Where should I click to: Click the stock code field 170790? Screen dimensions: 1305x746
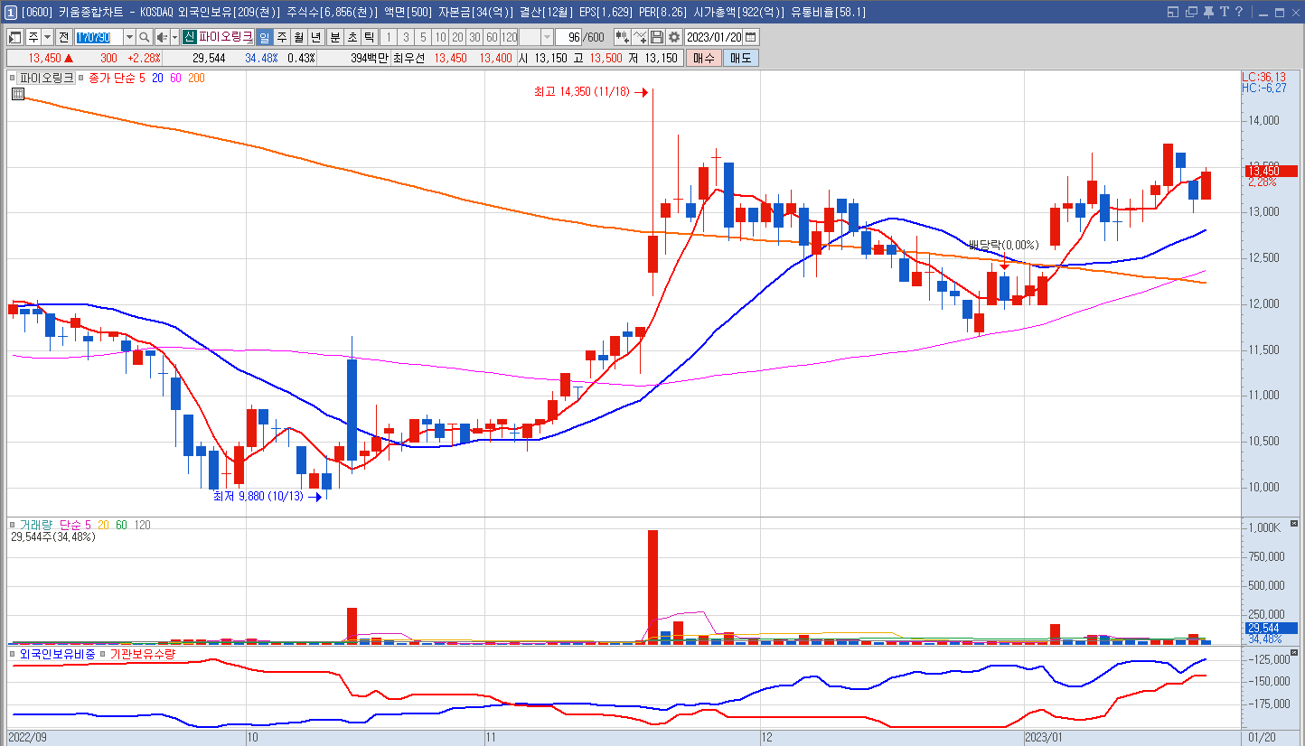99,37
